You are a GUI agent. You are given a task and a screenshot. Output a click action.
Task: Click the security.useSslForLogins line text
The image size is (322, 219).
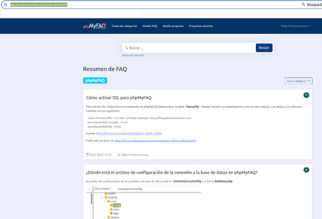pyautogui.click(x=107, y=122)
